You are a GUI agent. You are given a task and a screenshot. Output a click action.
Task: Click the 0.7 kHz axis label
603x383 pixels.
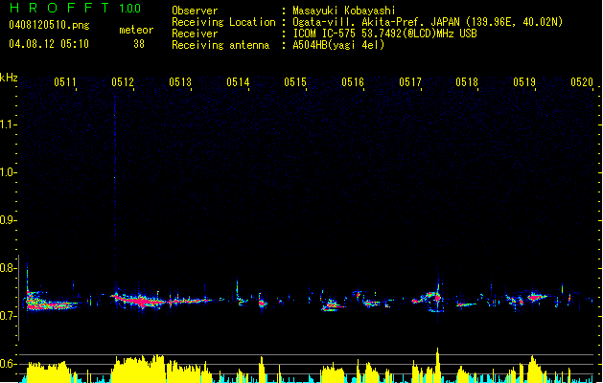(x=8, y=316)
